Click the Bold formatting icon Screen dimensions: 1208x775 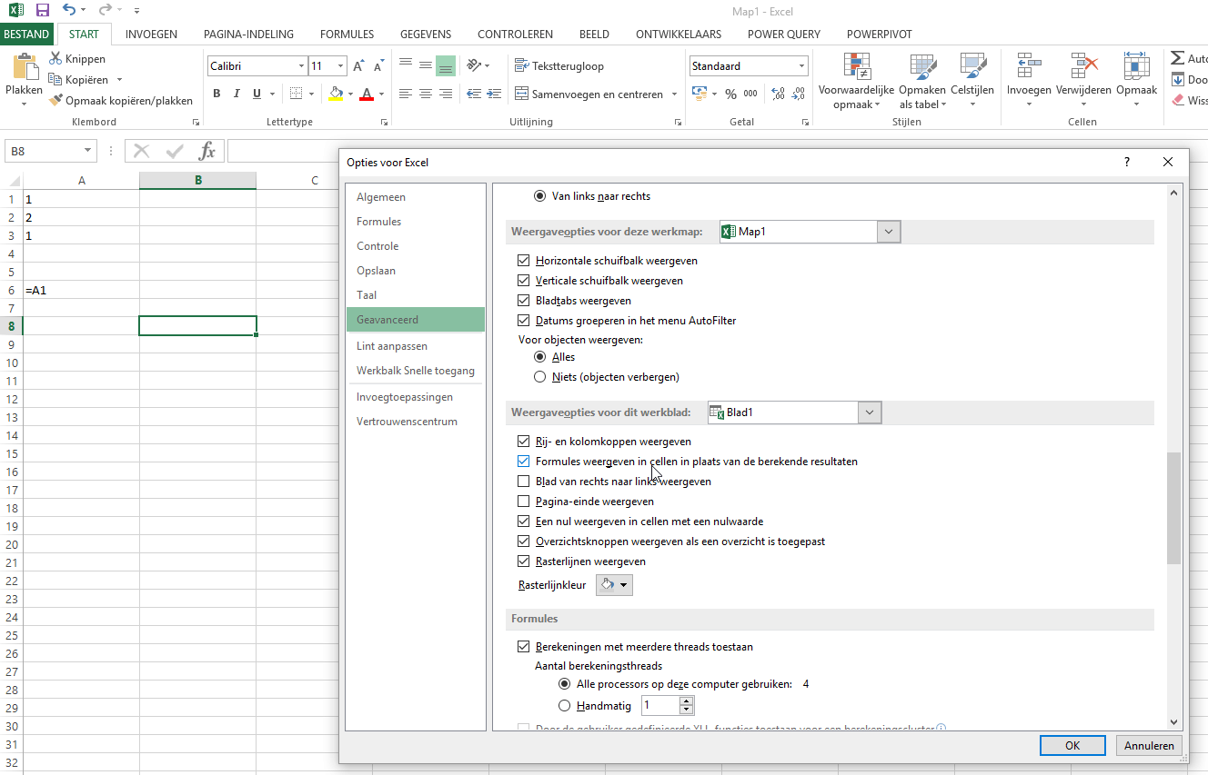point(216,94)
